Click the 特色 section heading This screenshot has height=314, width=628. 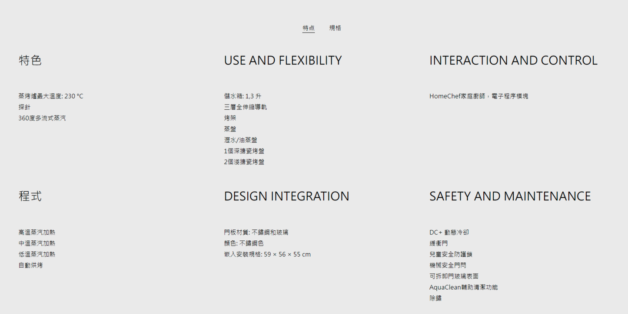click(30, 60)
